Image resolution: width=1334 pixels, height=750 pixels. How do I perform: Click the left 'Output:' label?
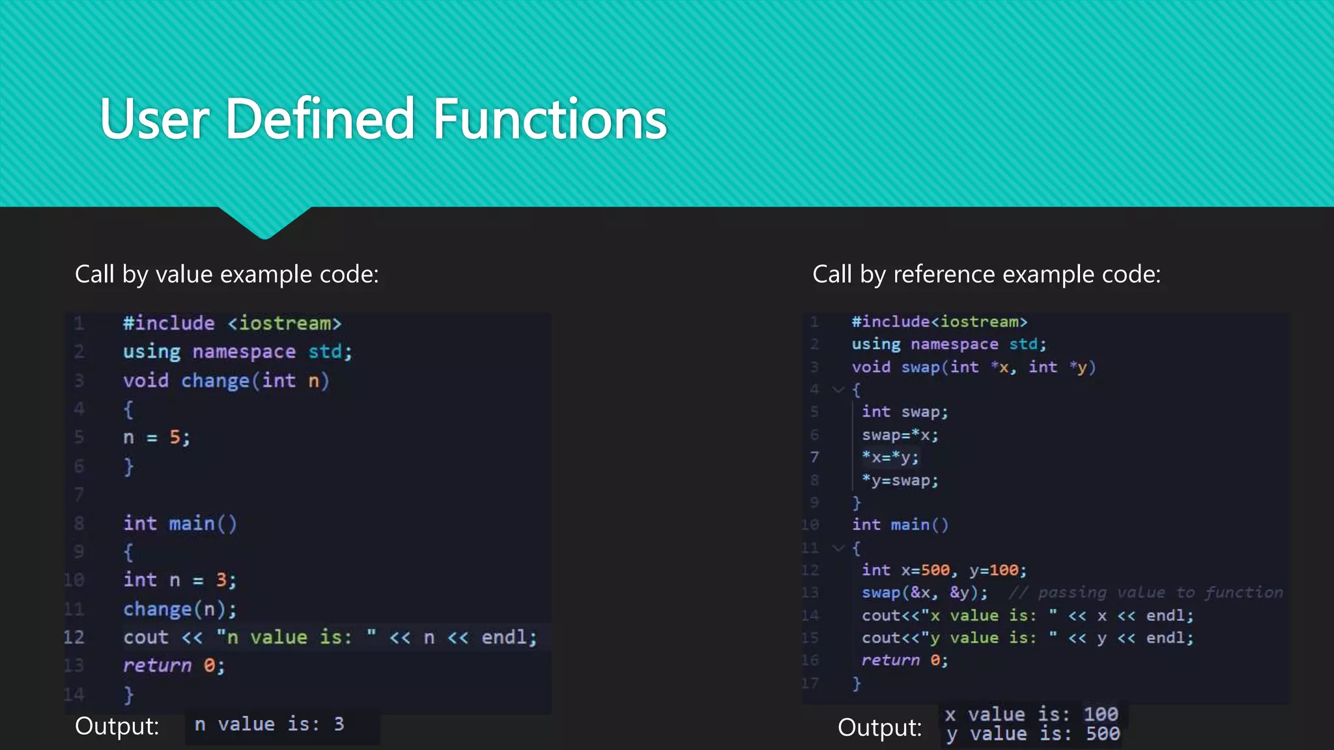pyautogui.click(x=117, y=726)
